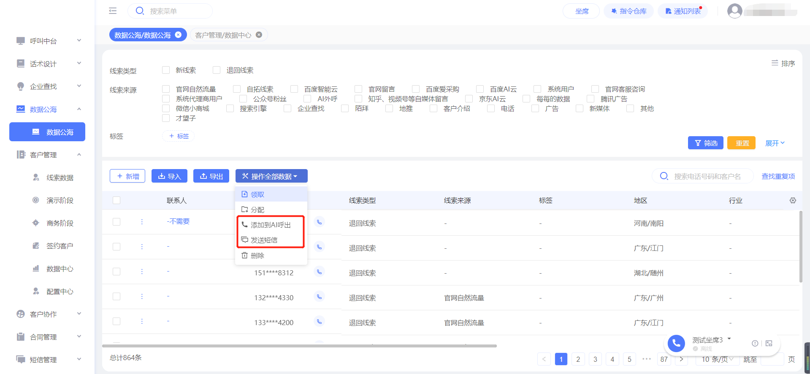
Task: Close the 数据公海/数据公海 tab
Action: pos(179,35)
